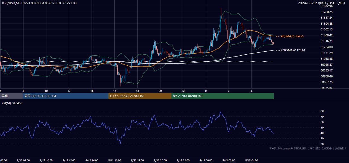Click the bottom time label '5/12 18:00'
This screenshot has width=349, height=163.
tap(137, 161)
